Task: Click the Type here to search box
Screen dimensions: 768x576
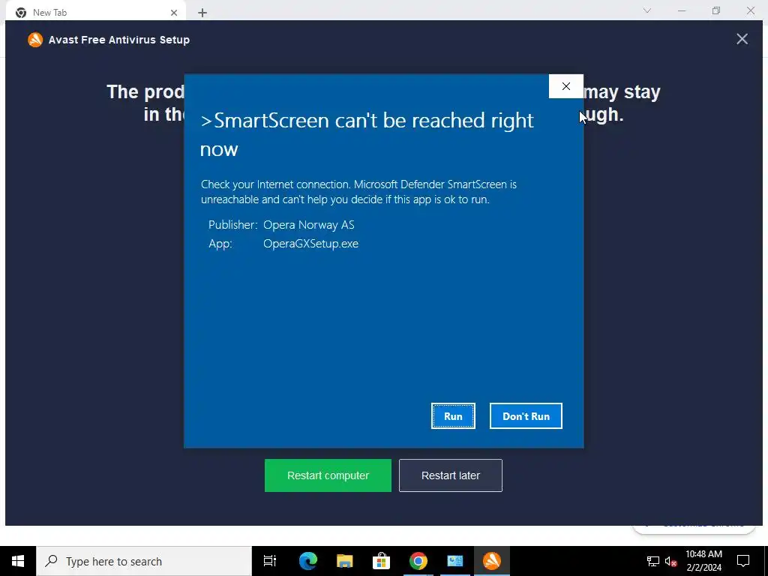Action: click(x=144, y=561)
